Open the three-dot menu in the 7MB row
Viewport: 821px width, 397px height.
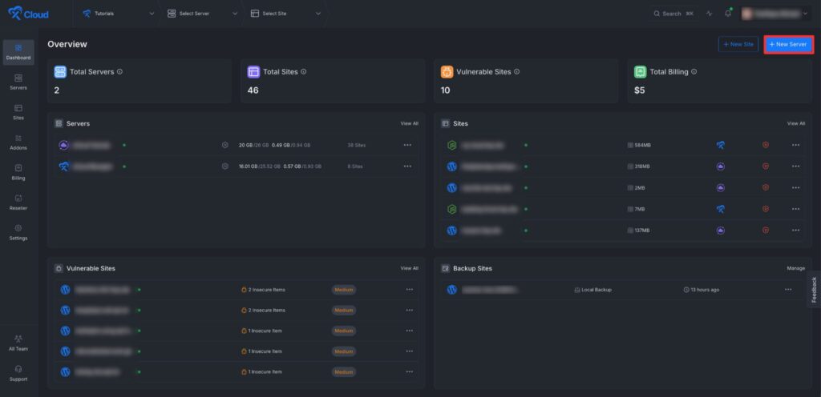(x=796, y=209)
